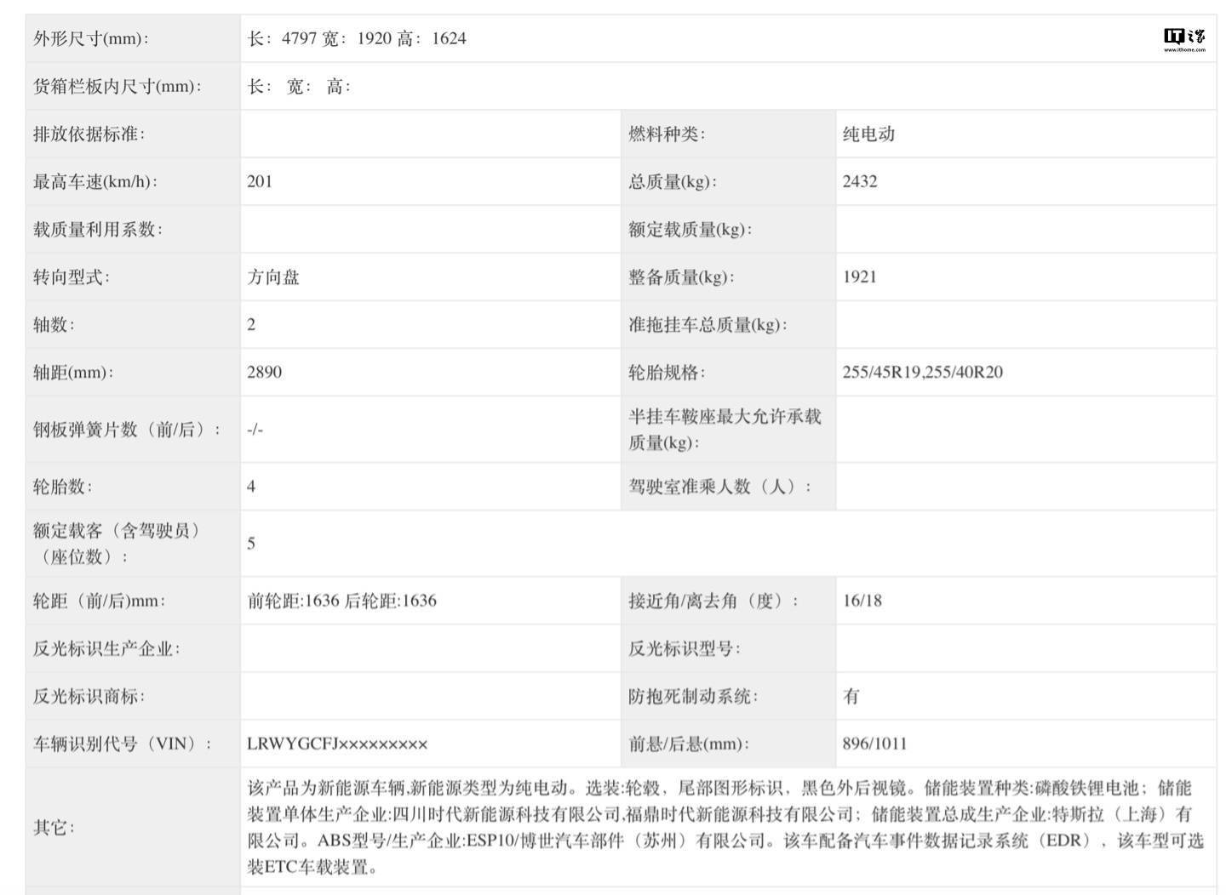Select the label 轮胎数:
This screenshot has height=895, width=1226.
[x=63, y=487]
